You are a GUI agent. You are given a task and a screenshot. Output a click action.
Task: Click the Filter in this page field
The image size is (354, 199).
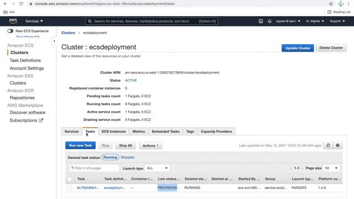94,168
